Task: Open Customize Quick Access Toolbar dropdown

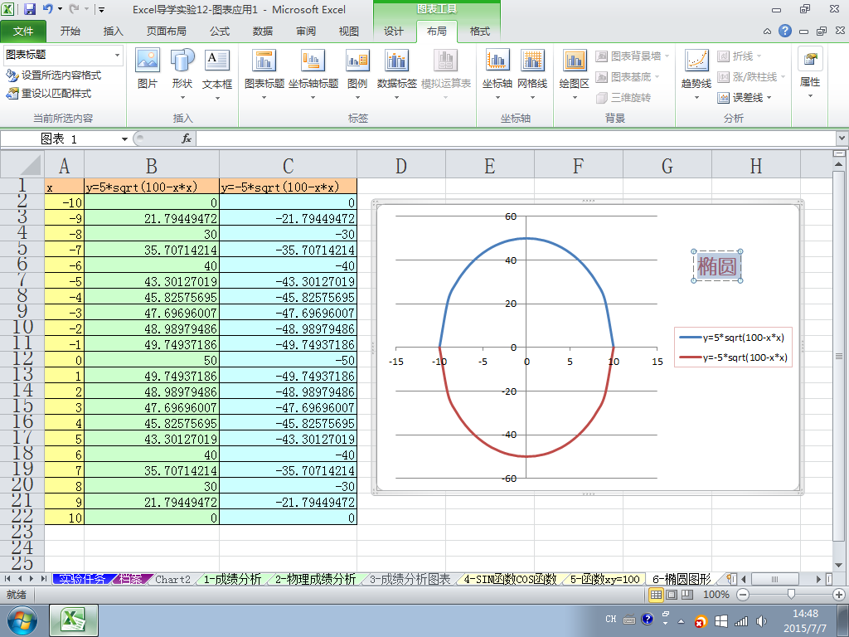Action: coord(101,9)
